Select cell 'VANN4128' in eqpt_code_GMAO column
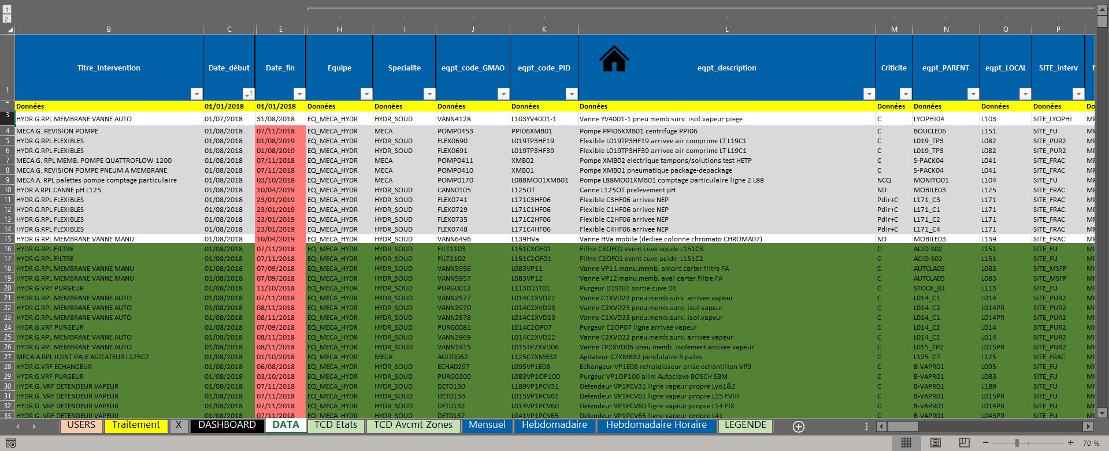 [x=473, y=119]
